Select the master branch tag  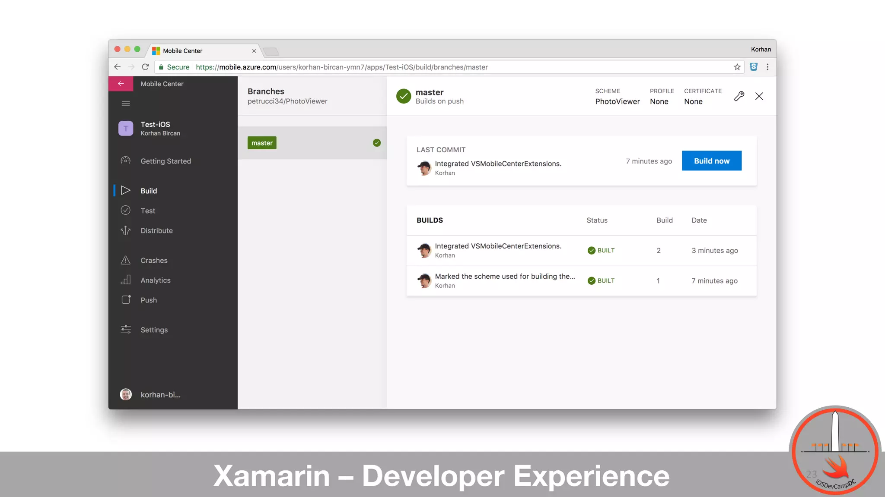(x=262, y=143)
